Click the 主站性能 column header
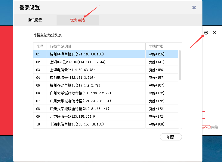Screen dimensions: 222x162 164,46
